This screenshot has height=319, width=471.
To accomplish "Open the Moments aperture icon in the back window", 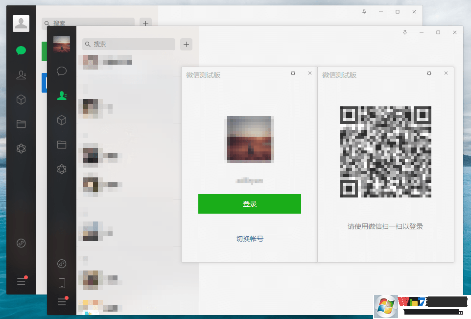I will [21, 148].
